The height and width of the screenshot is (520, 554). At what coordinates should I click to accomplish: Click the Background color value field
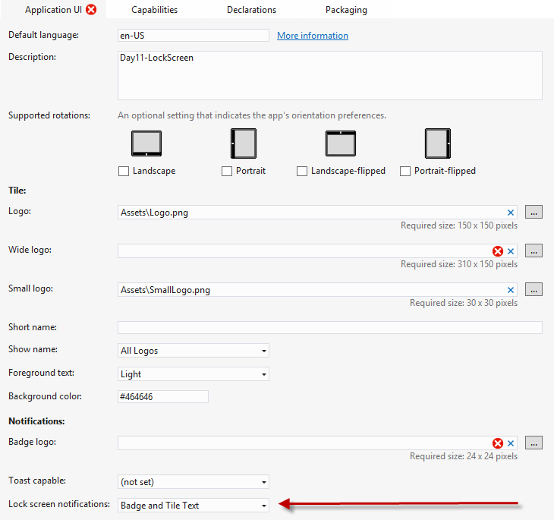(162, 397)
